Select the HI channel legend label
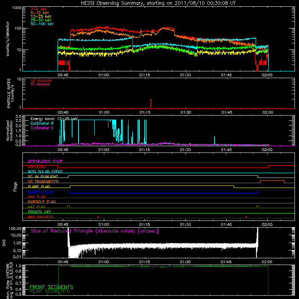 coord(40,84)
